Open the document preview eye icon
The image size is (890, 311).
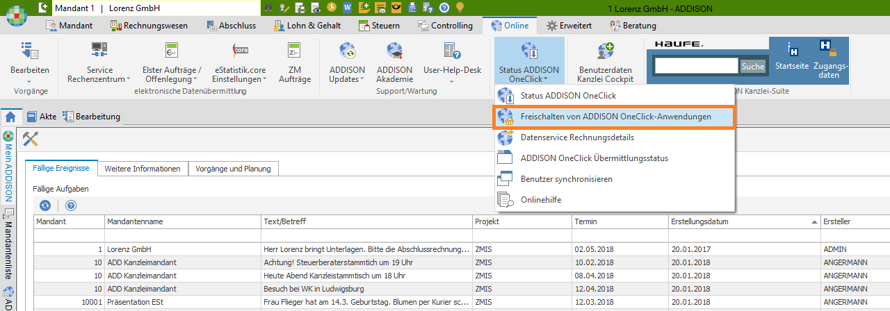click(x=316, y=8)
